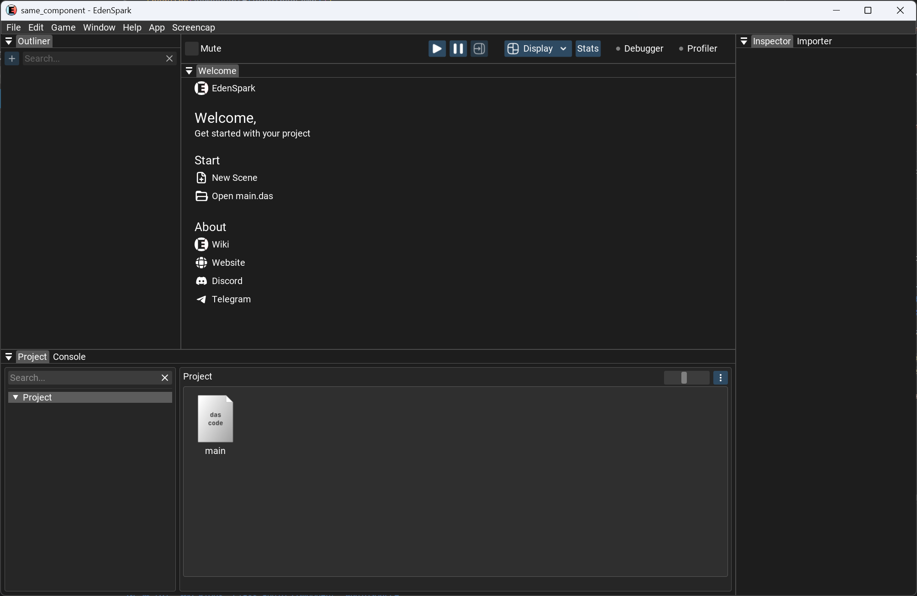The image size is (917, 596).
Task: Collapse the Project tree node
Action: coord(16,397)
